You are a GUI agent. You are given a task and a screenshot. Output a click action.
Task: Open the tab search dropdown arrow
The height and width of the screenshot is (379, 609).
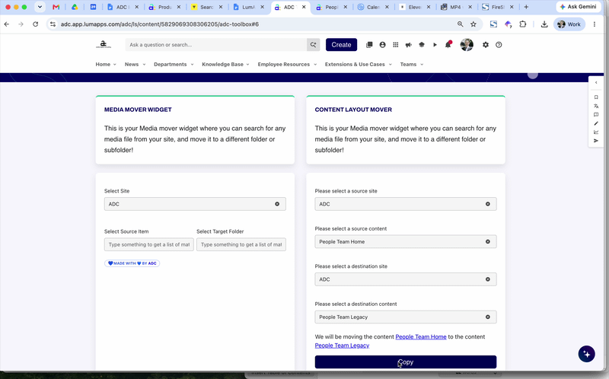point(40,7)
